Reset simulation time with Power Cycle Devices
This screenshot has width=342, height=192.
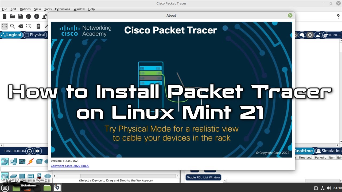[29, 151]
